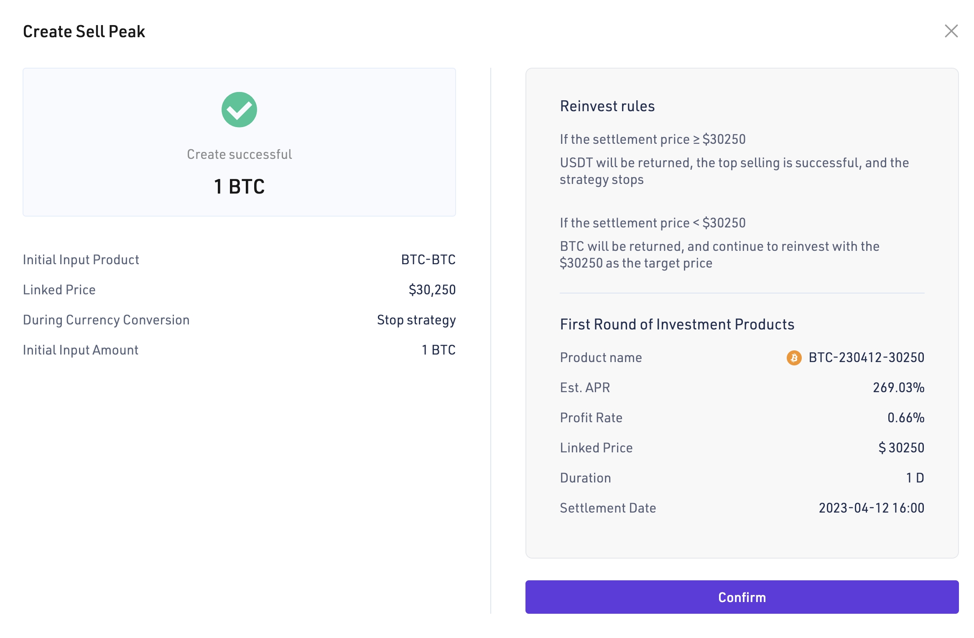974x638 pixels.
Task: Select the Create successful status panel
Action: point(239,141)
